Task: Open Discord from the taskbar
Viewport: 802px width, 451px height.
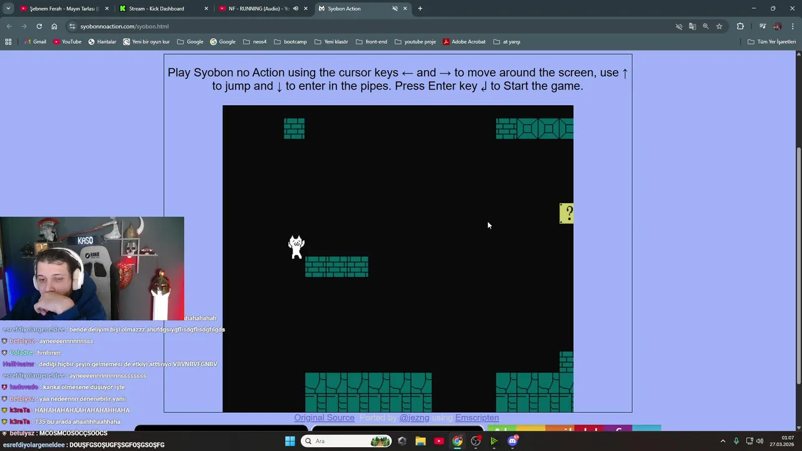Action: coord(513,441)
